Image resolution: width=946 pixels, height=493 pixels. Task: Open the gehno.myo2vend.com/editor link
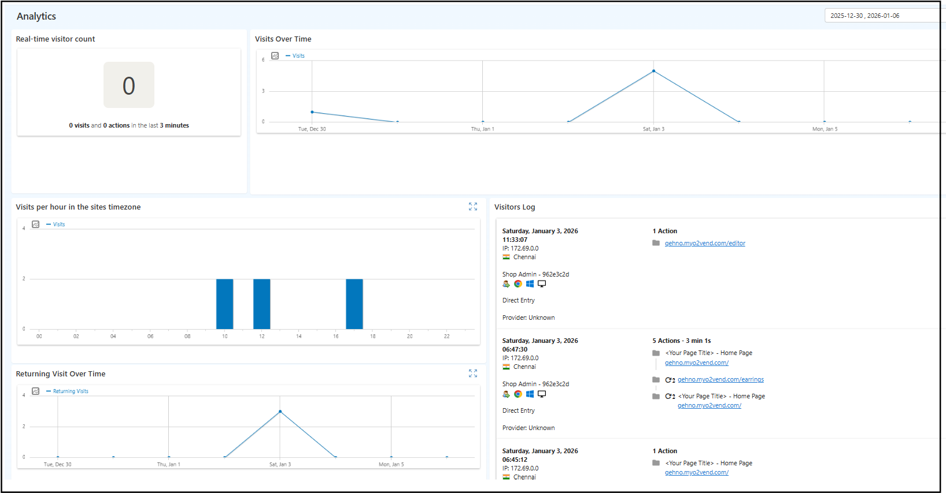[705, 244]
